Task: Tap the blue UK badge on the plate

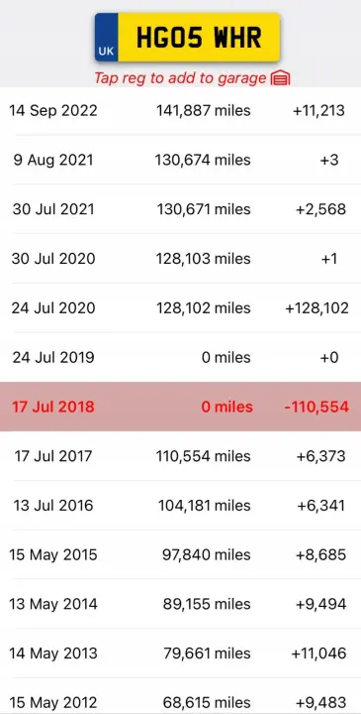Action: pyautogui.click(x=107, y=38)
